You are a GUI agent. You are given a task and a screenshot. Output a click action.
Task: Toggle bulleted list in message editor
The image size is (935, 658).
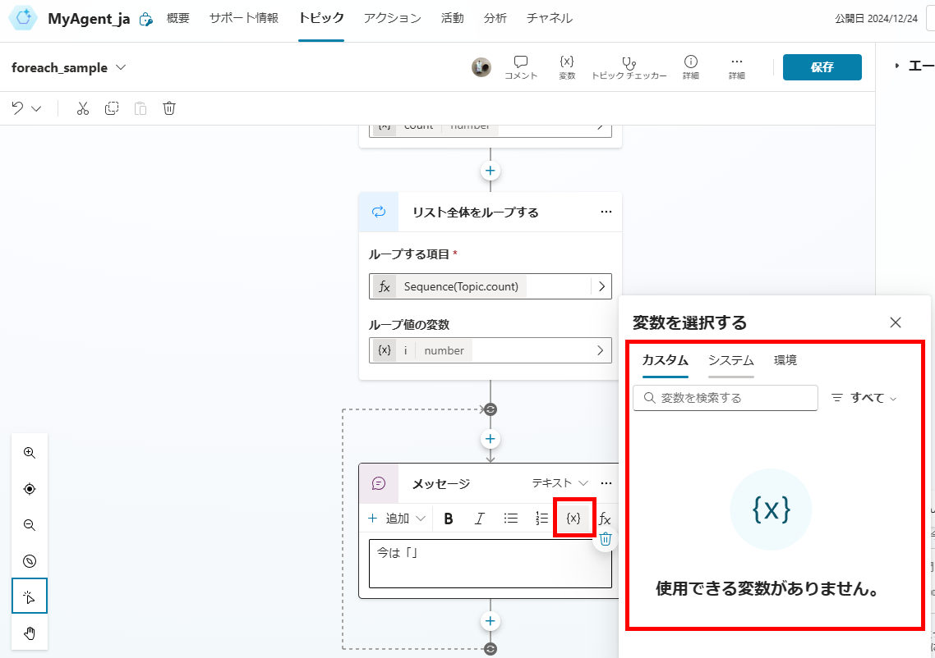pyautogui.click(x=511, y=518)
